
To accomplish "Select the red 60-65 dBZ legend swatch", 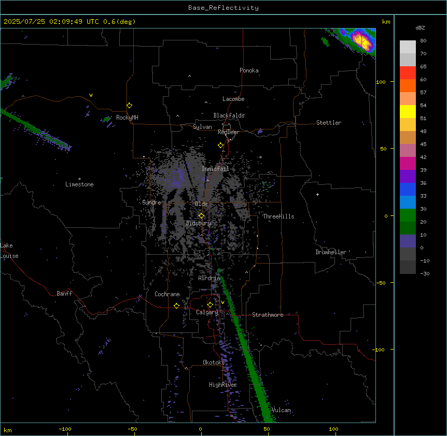I will (408, 72).
